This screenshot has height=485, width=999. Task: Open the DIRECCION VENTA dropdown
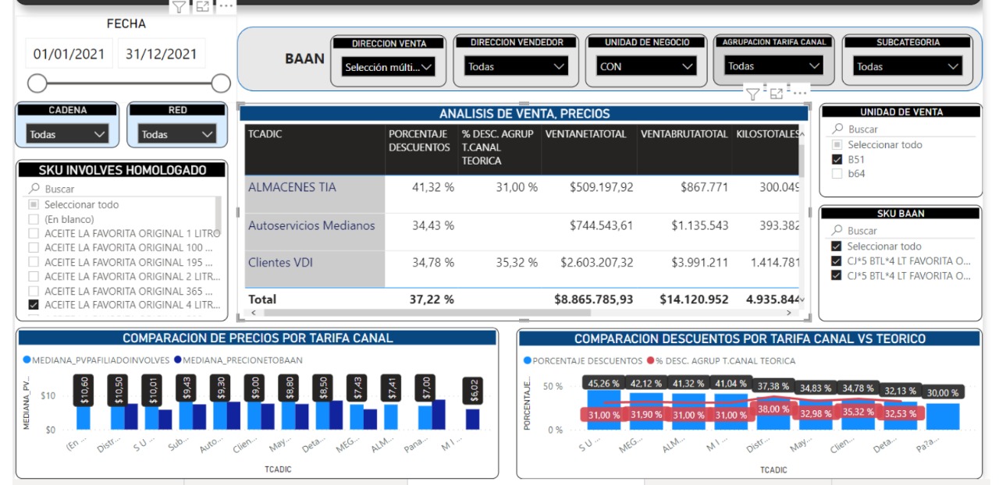tap(389, 68)
